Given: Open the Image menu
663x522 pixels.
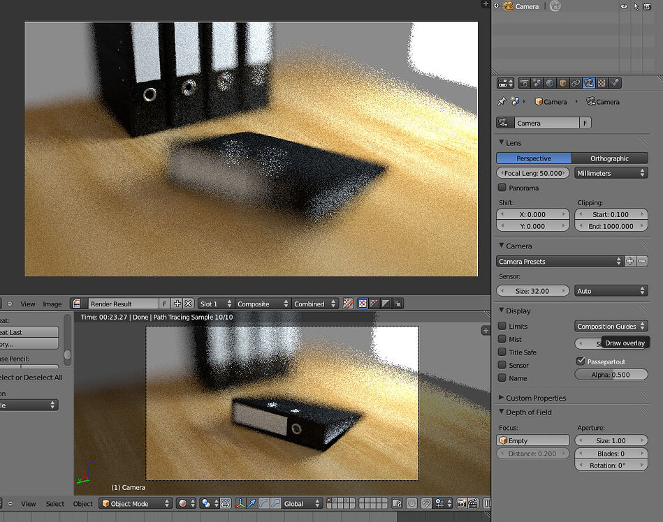Looking at the screenshot, I should coord(52,304).
